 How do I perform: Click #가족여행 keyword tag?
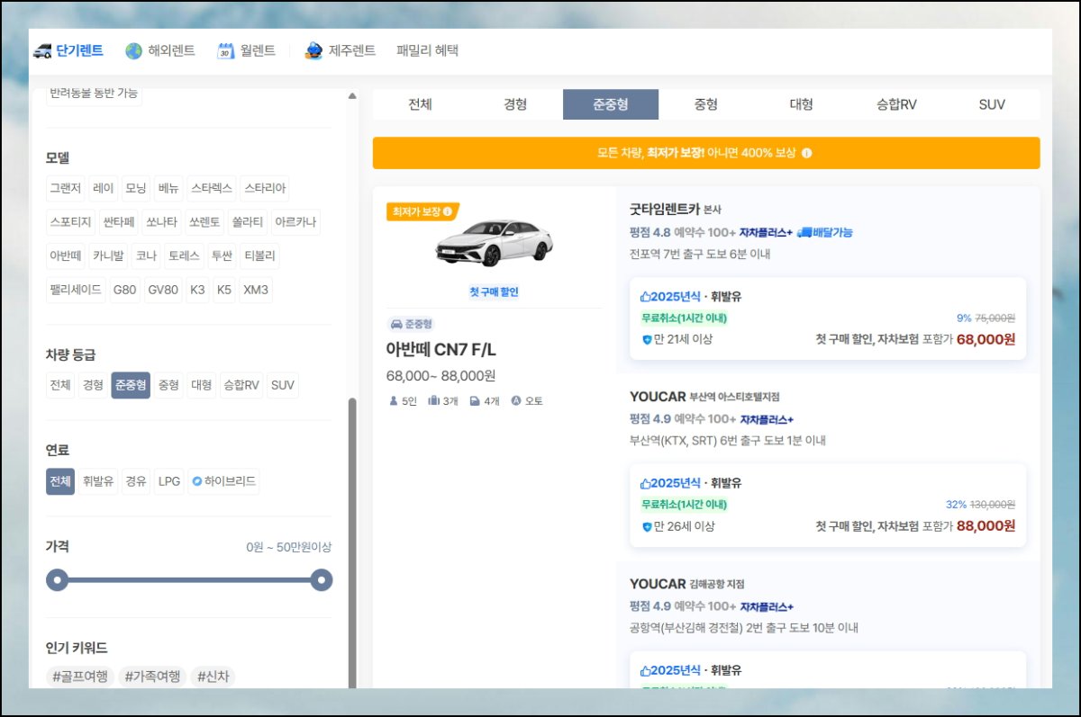[153, 677]
